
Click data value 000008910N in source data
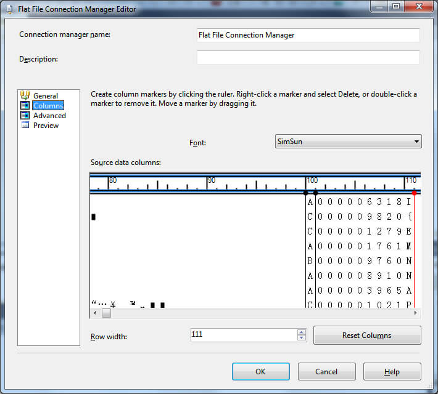pyautogui.click(x=365, y=276)
